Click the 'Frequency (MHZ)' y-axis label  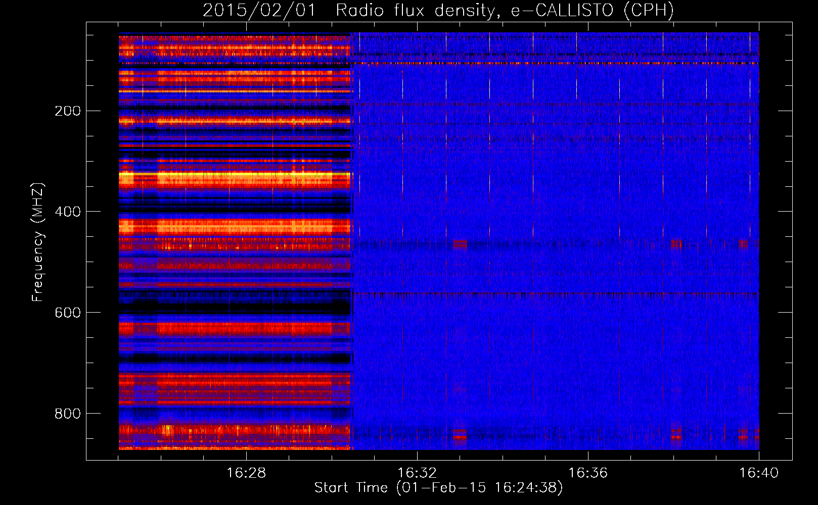pos(38,242)
